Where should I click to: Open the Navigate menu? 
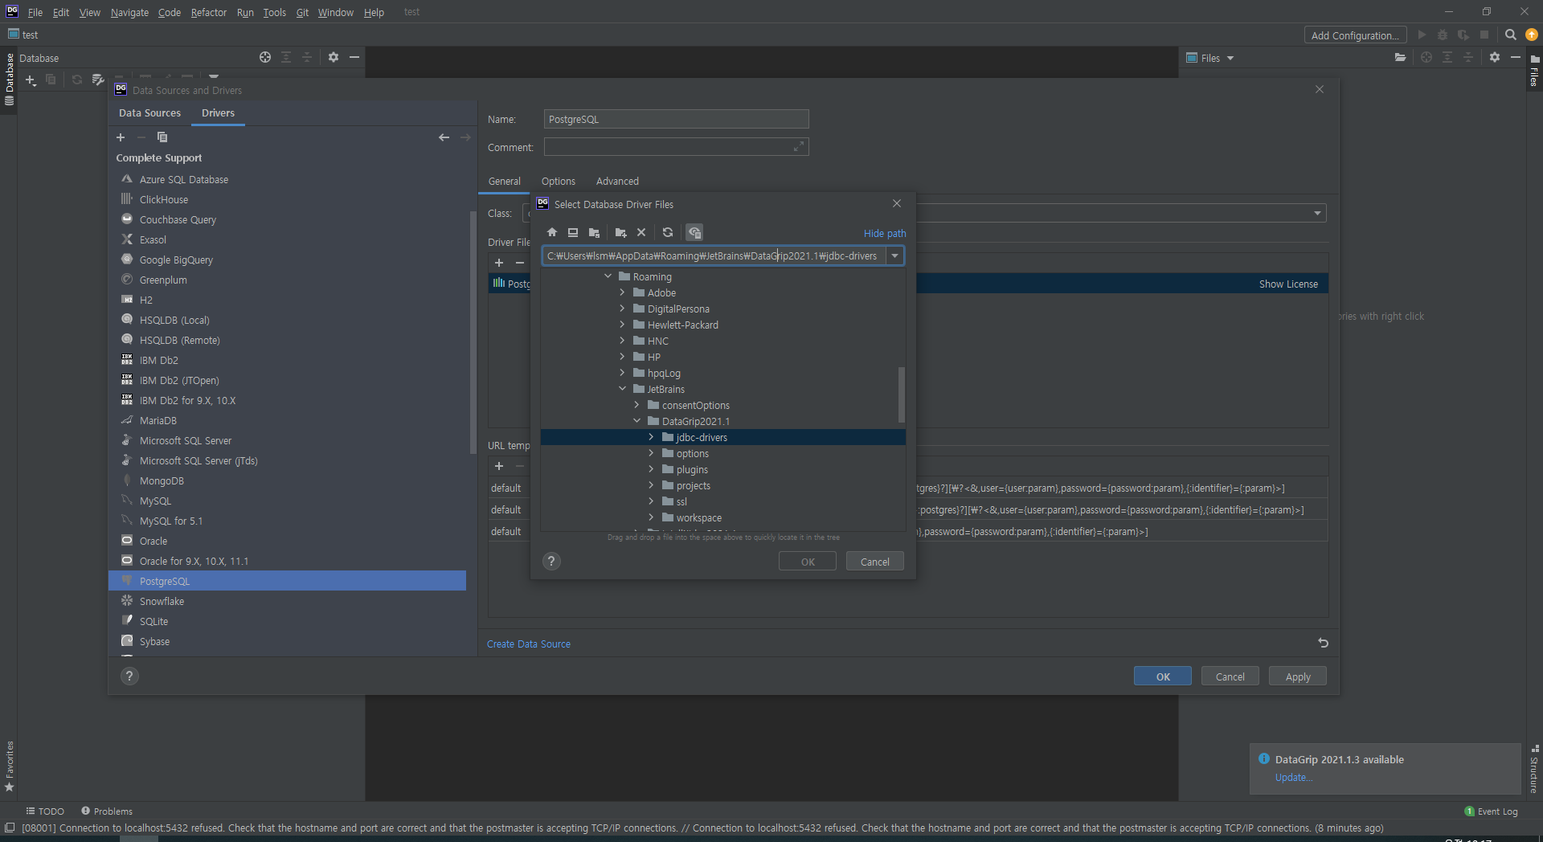[x=129, y=12]
